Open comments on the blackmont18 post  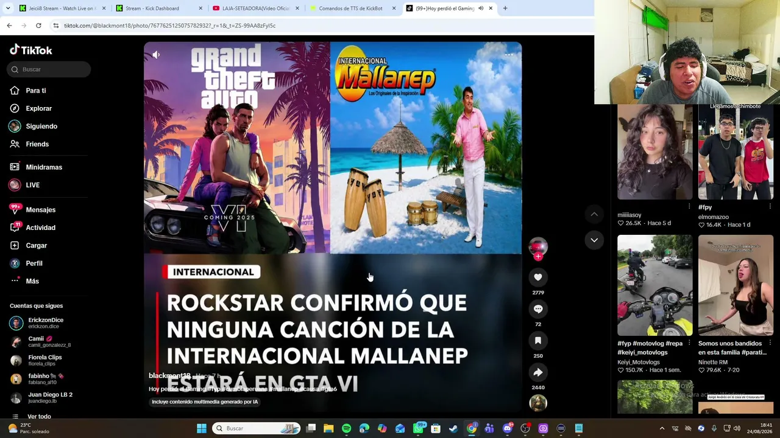pos(538,309)
